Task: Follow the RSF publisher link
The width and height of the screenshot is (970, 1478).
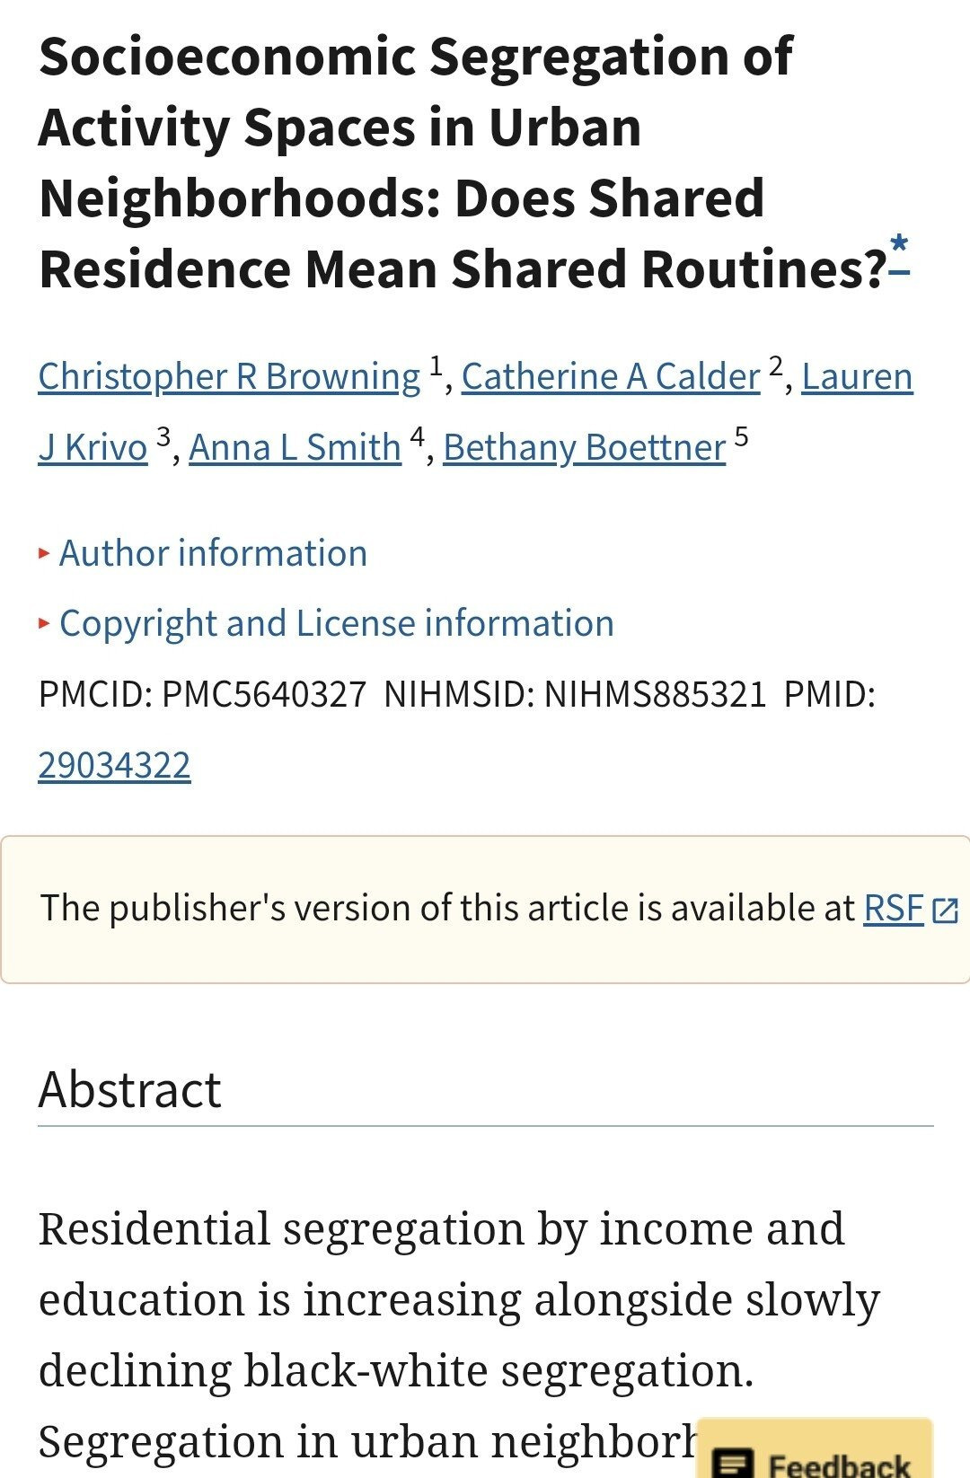Action: point(893,909)
